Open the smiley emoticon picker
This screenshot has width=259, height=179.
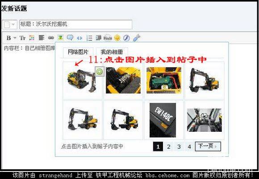(117, 38)
